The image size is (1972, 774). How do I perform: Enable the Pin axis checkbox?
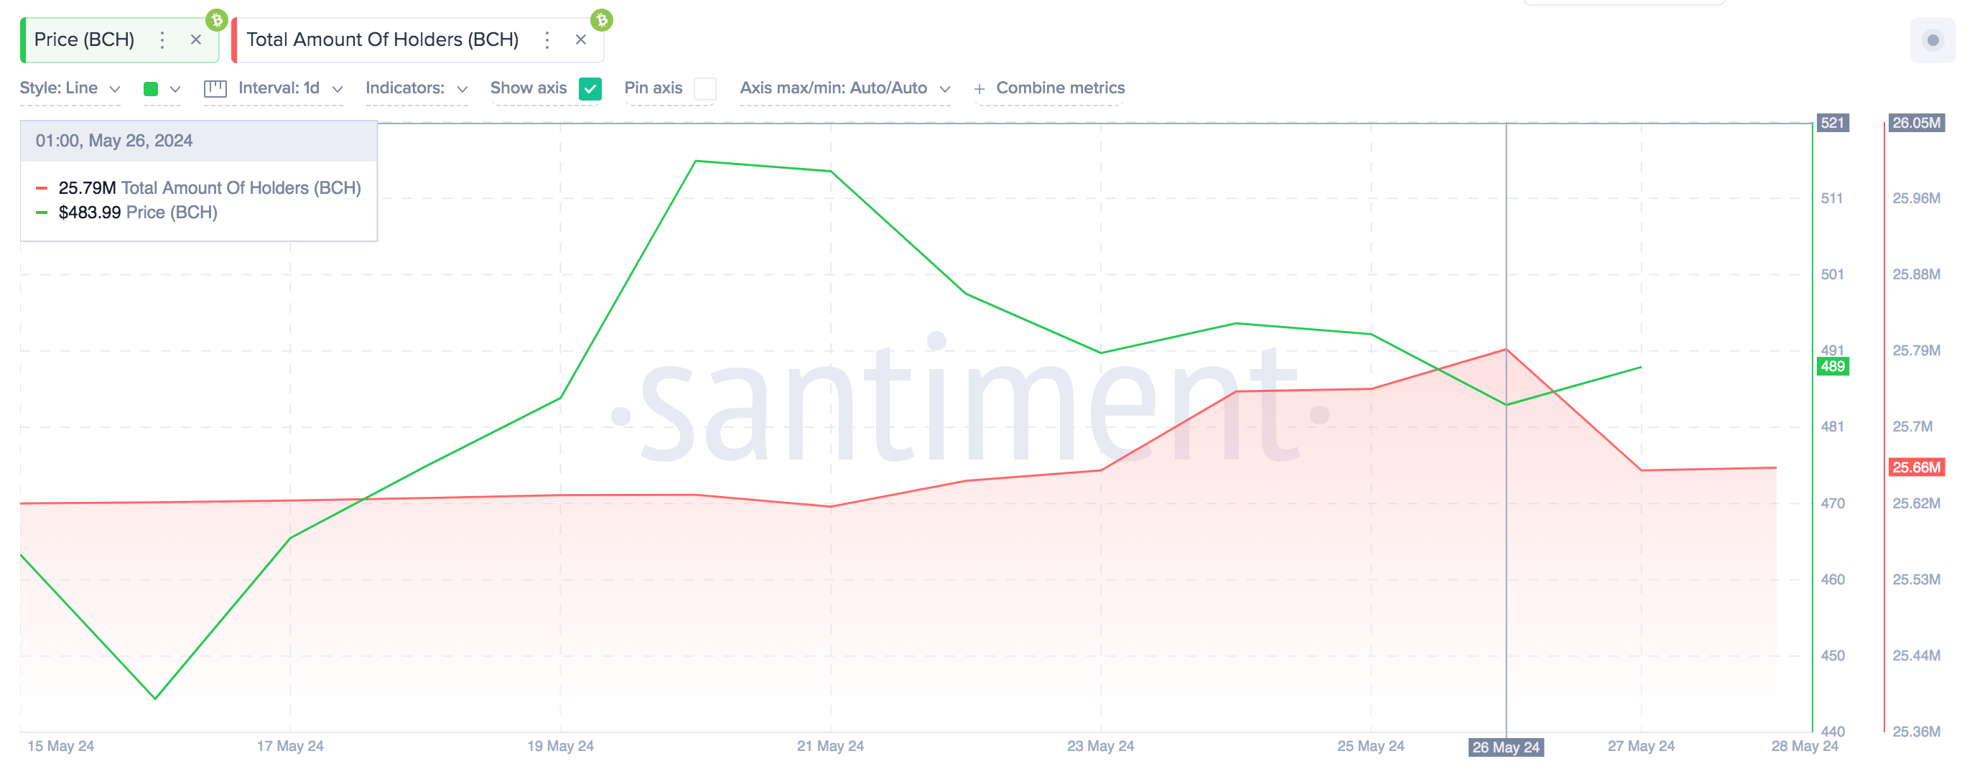[705, 90]
